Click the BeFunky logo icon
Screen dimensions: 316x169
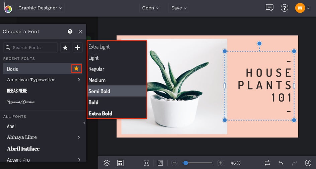(x=8, y=8)
